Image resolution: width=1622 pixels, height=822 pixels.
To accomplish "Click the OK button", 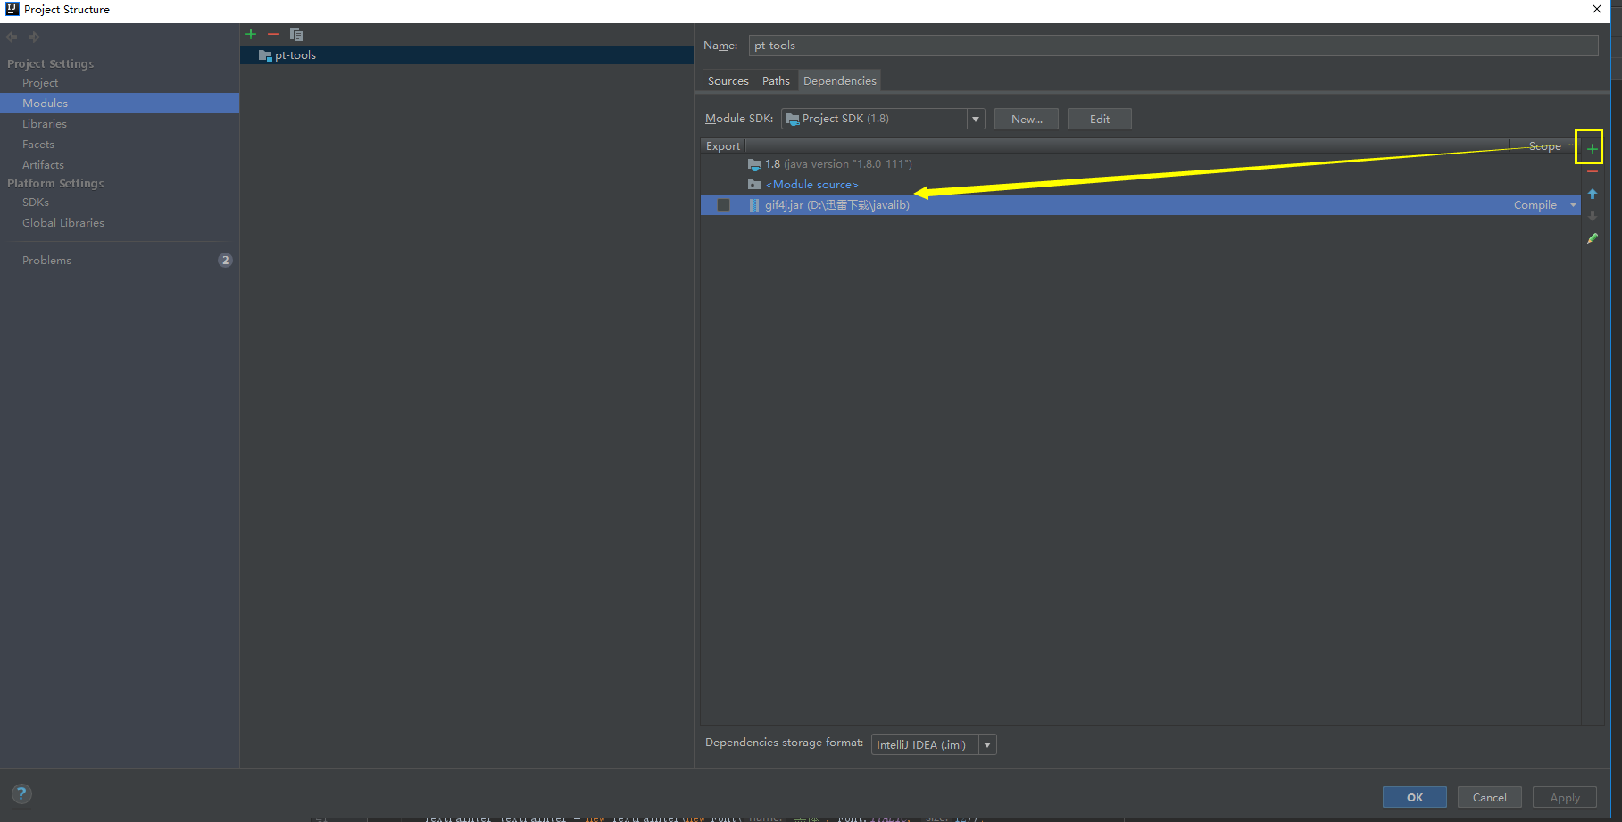I will tap(1415, 797).
